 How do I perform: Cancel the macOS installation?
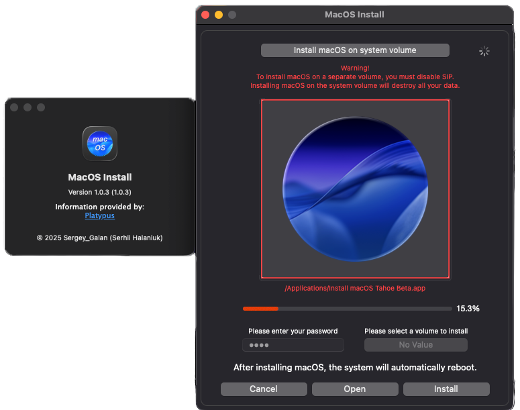[264, 389]
